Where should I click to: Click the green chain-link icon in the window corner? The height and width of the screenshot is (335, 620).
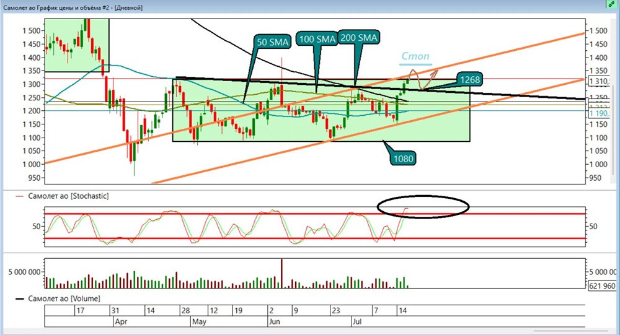(612, 4)
